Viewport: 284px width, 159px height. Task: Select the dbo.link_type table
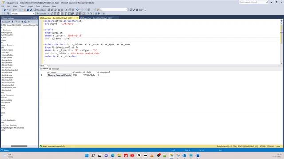click(7, 75)
